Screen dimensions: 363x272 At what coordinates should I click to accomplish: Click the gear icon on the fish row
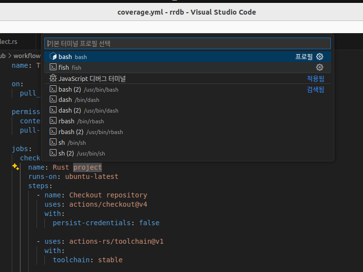(x=320, y=67)
